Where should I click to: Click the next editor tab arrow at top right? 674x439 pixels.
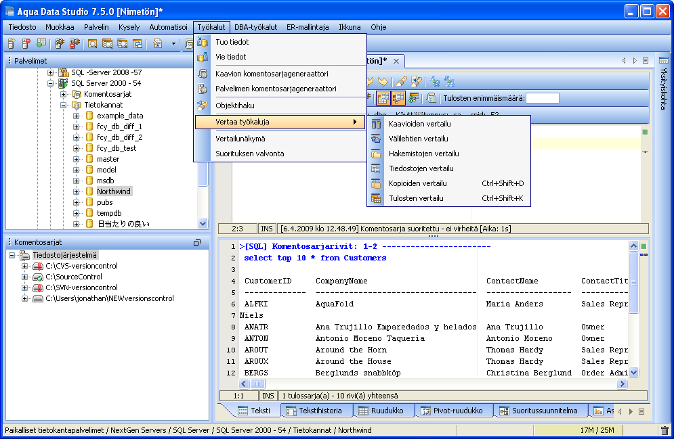click(635, 61)
